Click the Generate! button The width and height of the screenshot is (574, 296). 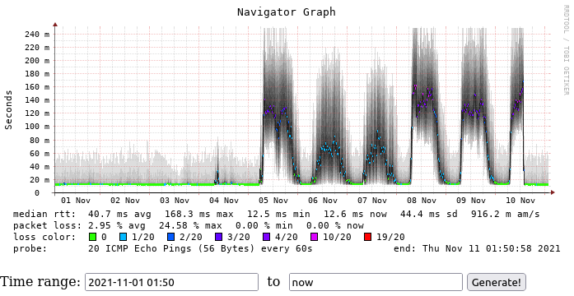[x=497, y=282]
